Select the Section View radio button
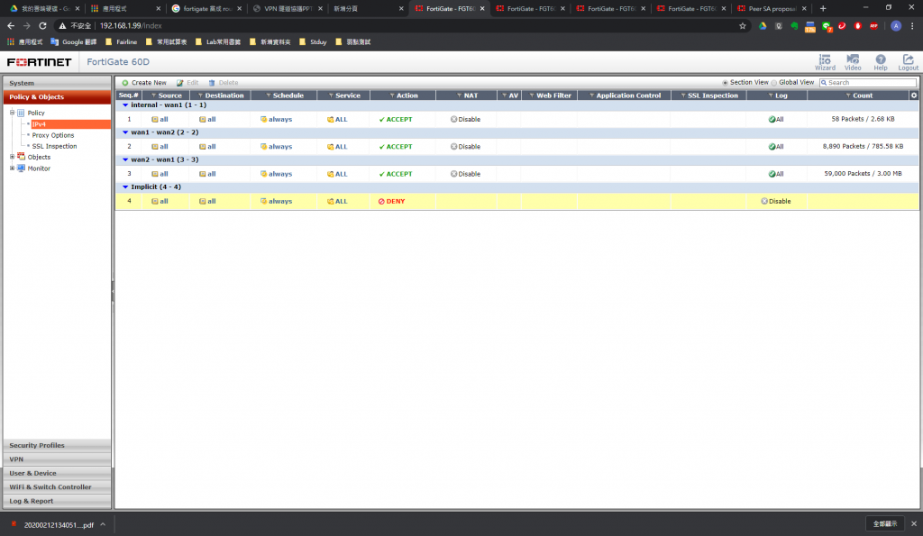 [726, 83]
